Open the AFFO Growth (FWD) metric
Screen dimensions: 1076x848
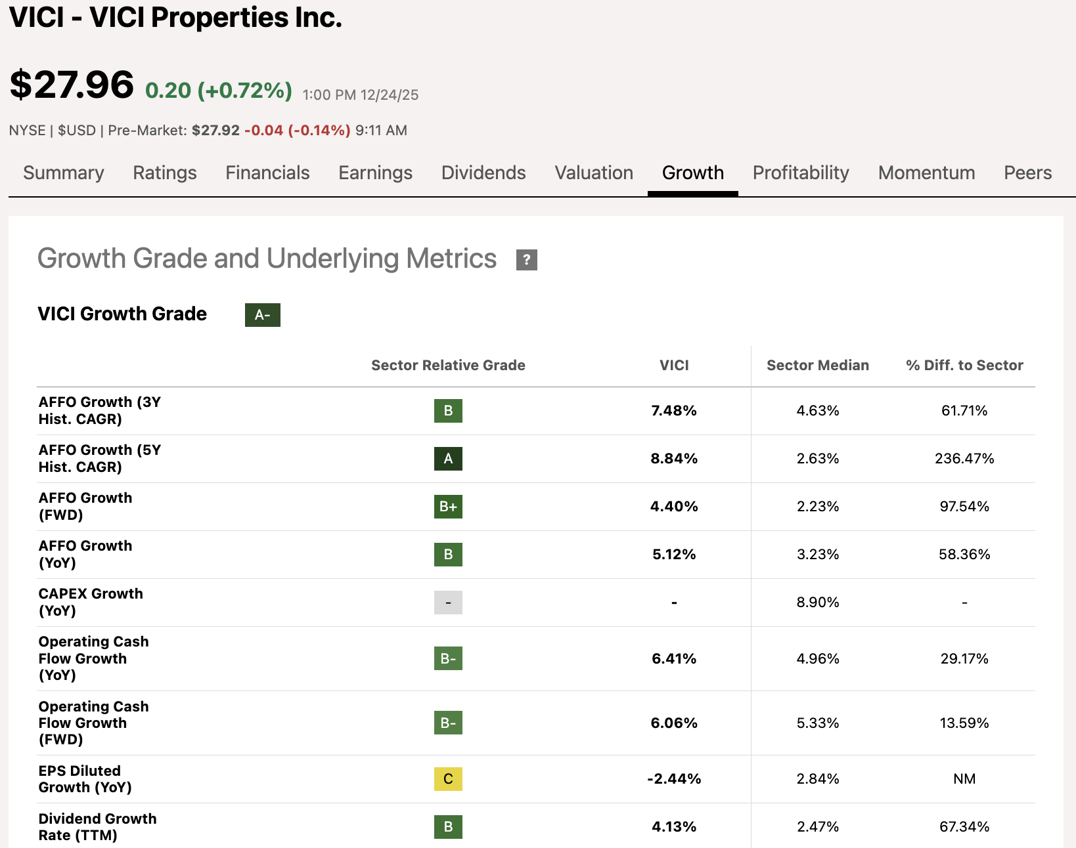85,506
